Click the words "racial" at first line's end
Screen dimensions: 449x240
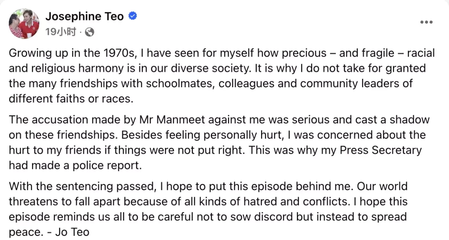421,53
